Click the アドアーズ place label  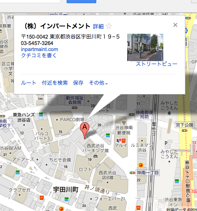23,160
